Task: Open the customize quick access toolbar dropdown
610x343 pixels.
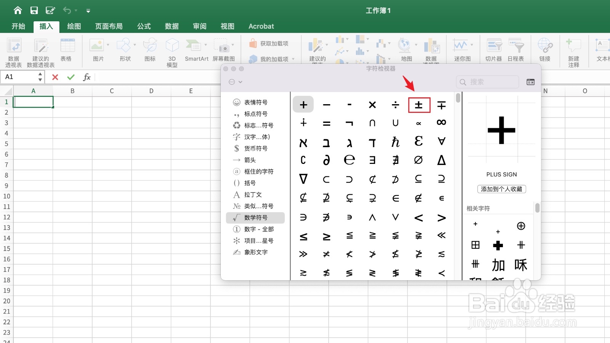Action: tap(88, 11)
